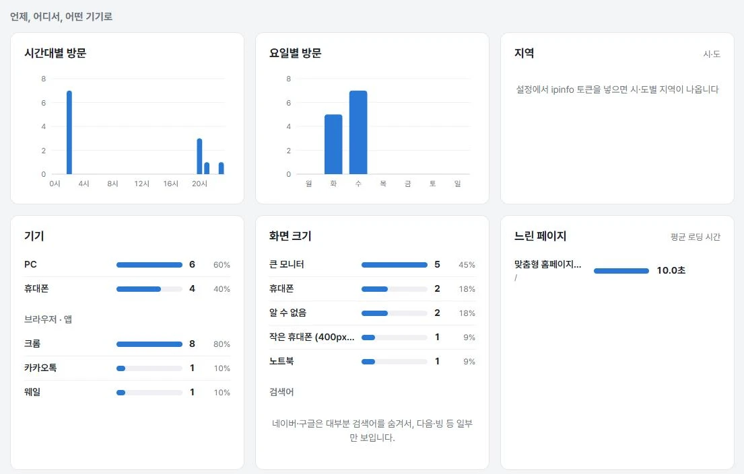Select the PC row progress bar
This screenshot has width=744, height=474.
click(149, 265)
